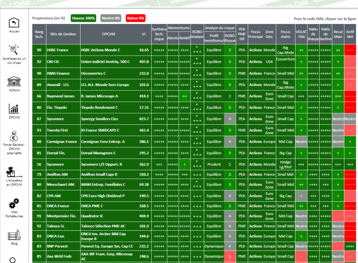The image size is (358, 263).
Task: Open Synthèses en un clin d'oeil icon
Action: (14, 50)
